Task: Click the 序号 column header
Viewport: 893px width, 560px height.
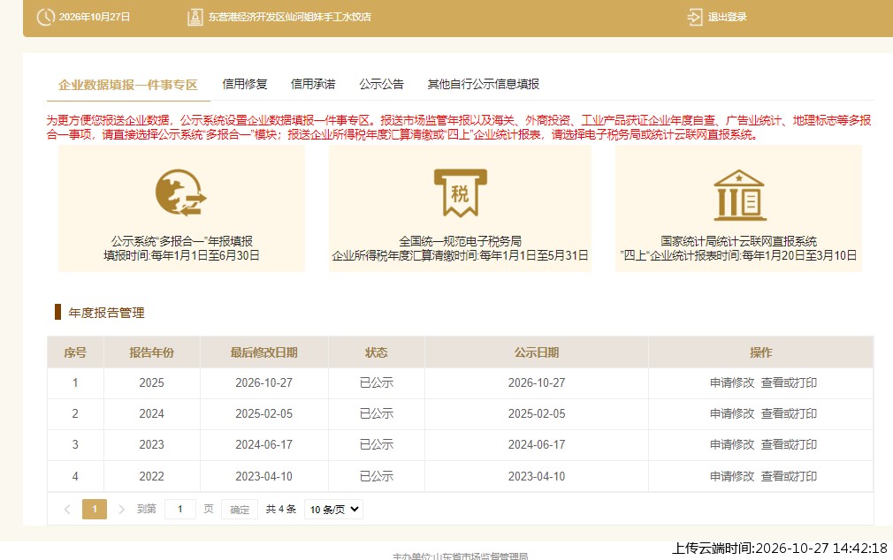Action: tap(75, 352)
